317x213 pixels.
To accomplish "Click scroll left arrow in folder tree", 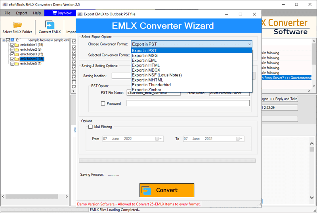I will click(x=3, y=196).
